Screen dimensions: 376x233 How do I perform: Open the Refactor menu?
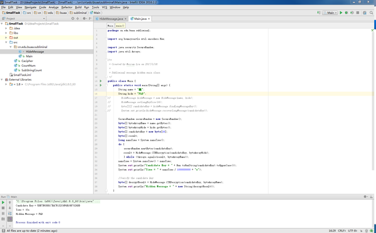click(x=67, y=7)
